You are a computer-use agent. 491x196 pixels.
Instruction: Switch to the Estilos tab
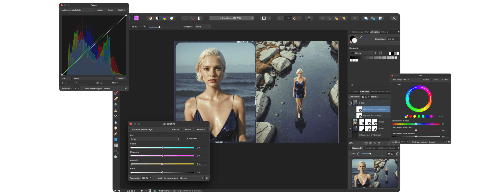point(382,92)
